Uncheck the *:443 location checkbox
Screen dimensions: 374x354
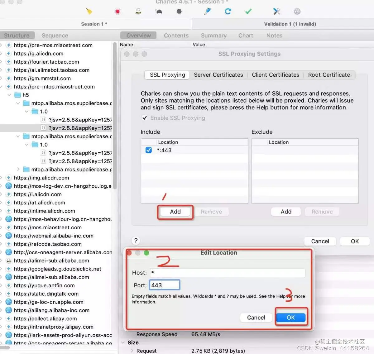tap(149, 150)
